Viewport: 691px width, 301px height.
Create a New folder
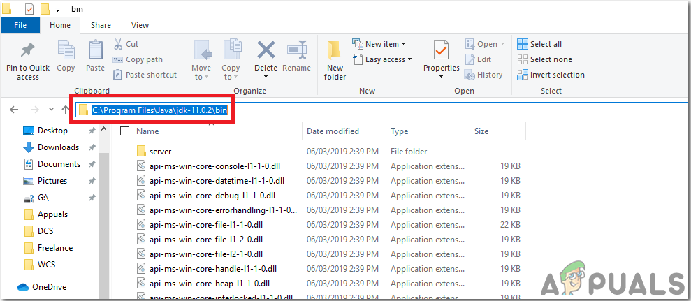coord(335,60)
